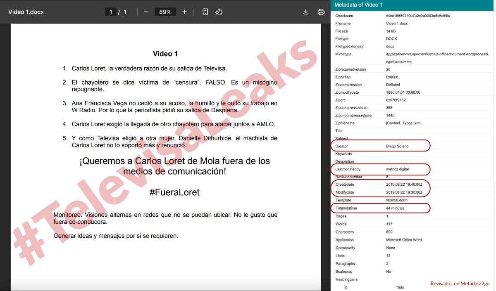
Task: Click the Revisado con Metadata2go caption
Action: pyautogui.click(x=460, y=284)
